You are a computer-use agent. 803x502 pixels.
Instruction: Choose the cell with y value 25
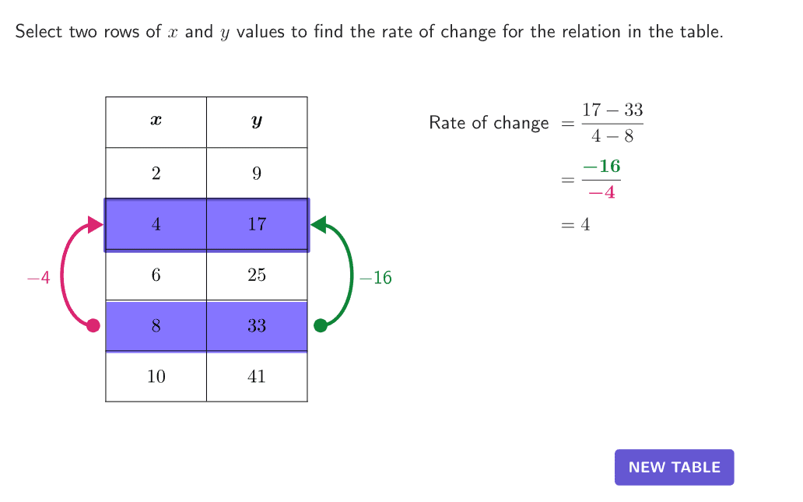tap(257, 275)
